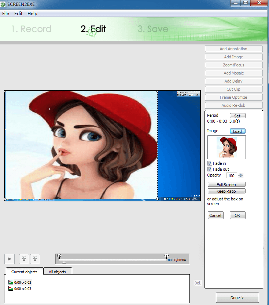
Task: Click the Done > button
Action: pyautogui.click(x=237, y=298)
